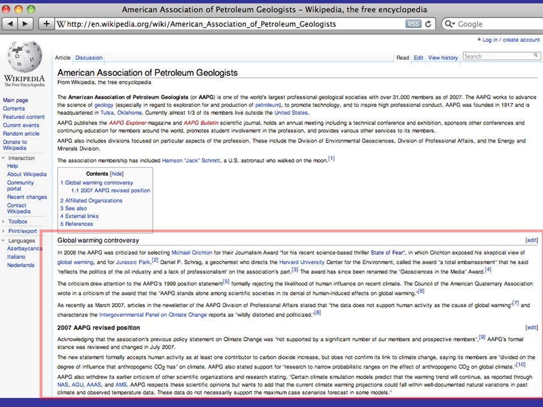Edit the 2007 AAPG revised position section
This screenshot has height=407, width=543.
(x=532, y=327)
